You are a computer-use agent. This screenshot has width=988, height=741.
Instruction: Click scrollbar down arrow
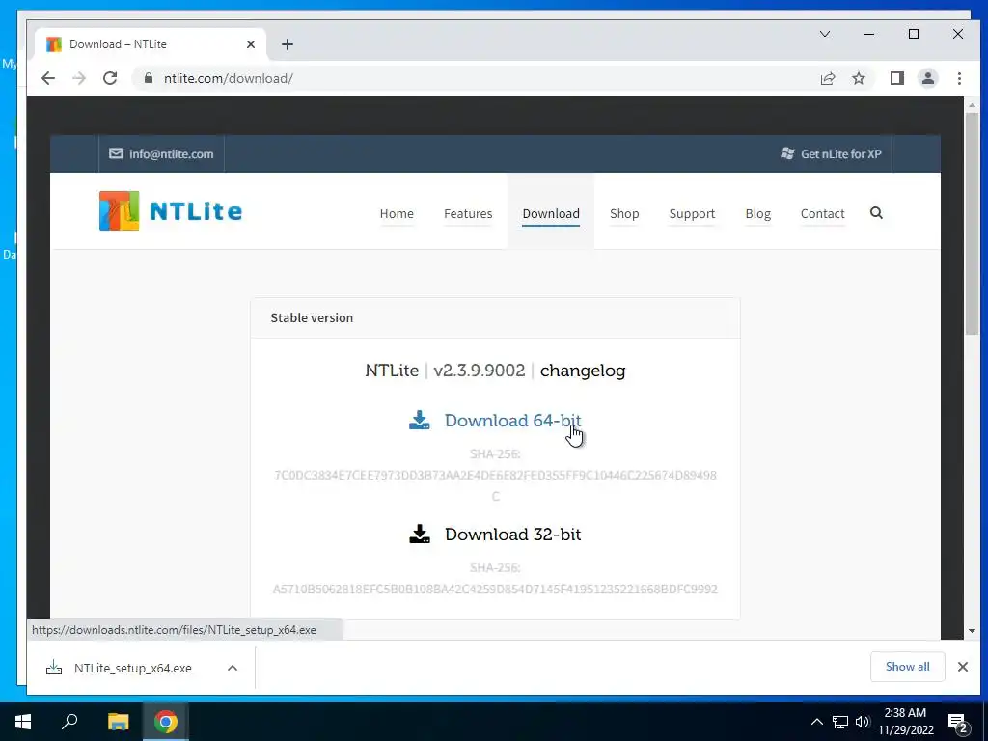(x=972, y=631)
